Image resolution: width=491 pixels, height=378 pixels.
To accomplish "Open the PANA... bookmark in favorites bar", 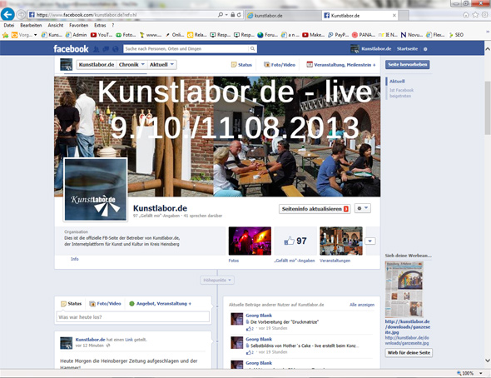I will [x=364, y=35].
